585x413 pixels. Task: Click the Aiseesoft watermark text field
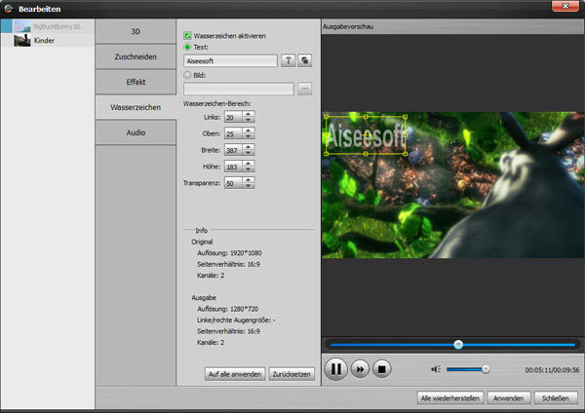click(x=230, y=60)
